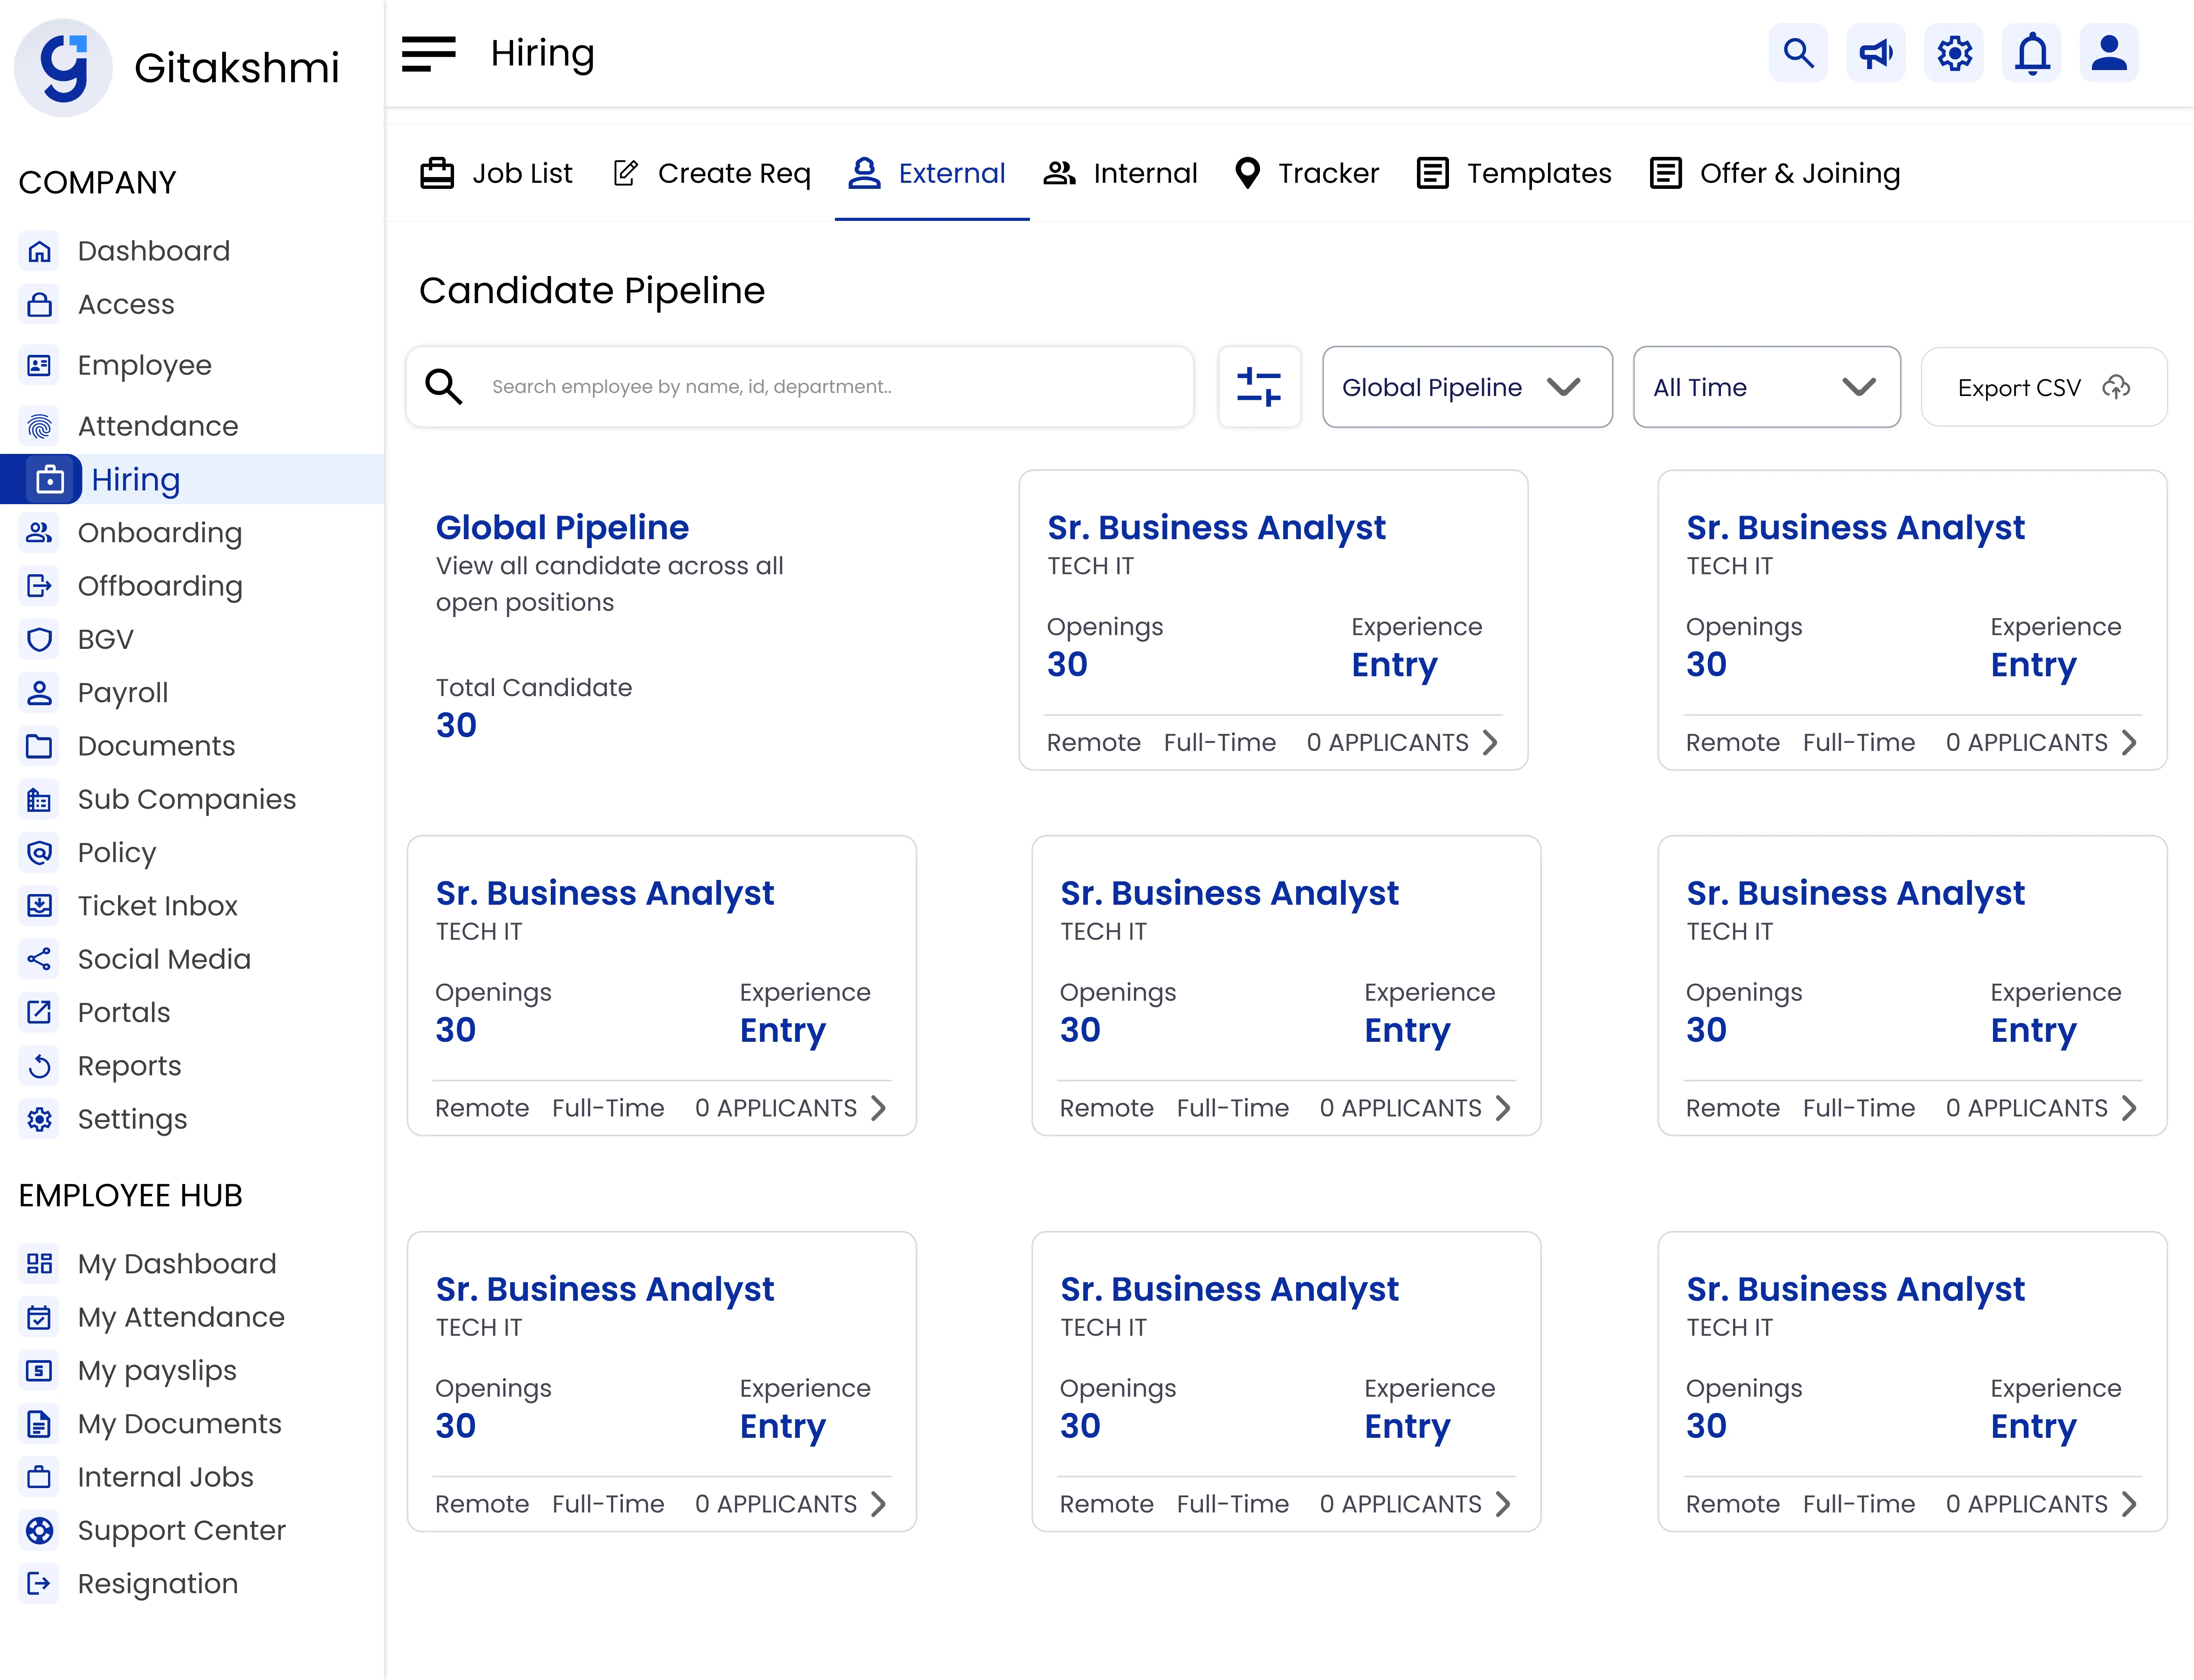Expand the All Time dropdown
Screen dimensions: 2194x1680
1767,387
